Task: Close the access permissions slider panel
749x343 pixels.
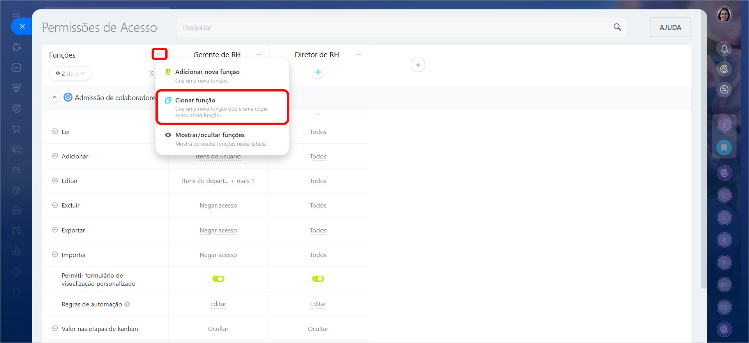Action: tap(22, 26)
